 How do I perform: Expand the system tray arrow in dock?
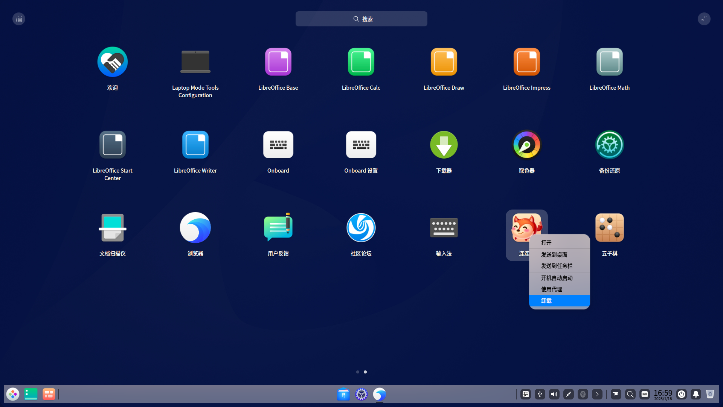(x=597, y=394)
